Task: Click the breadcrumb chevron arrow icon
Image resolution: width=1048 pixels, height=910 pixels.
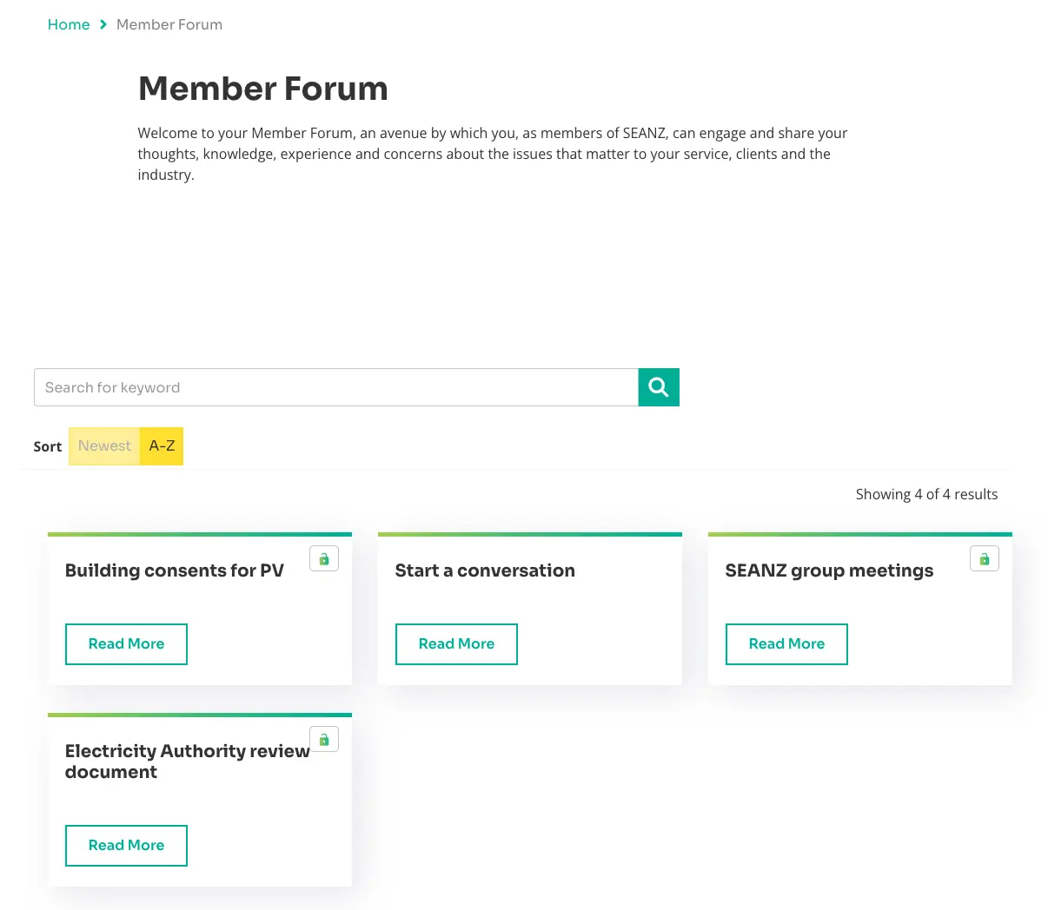Action: point(103,24)
